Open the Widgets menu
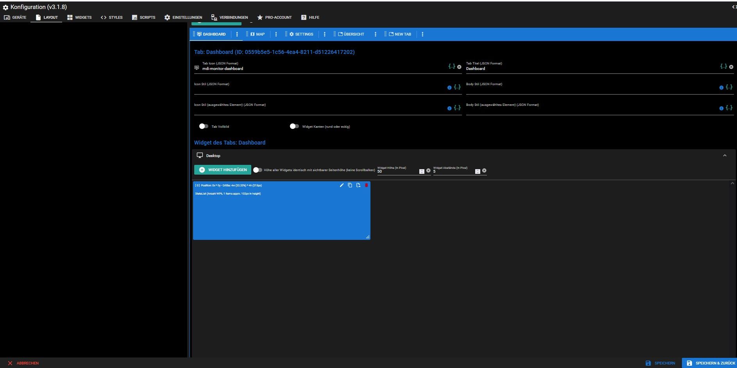The height and width of the screenshot is (368, 737). pyautogui.click(x=79, y=17)
